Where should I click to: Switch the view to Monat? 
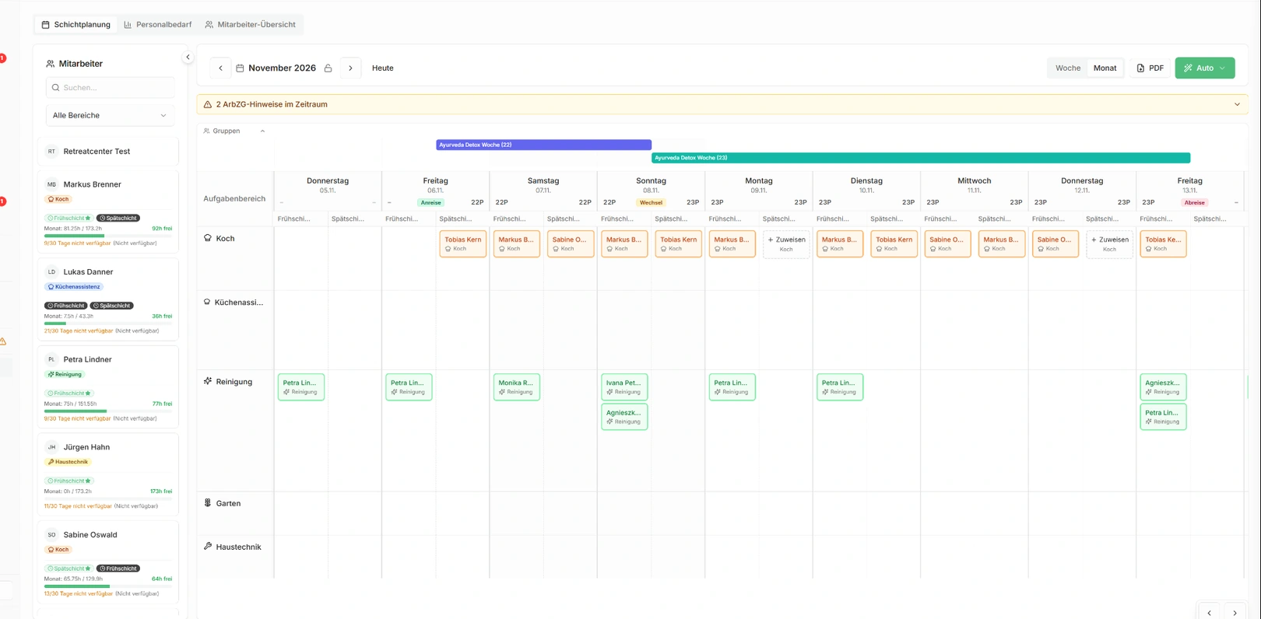click(x=1105, y=68)
